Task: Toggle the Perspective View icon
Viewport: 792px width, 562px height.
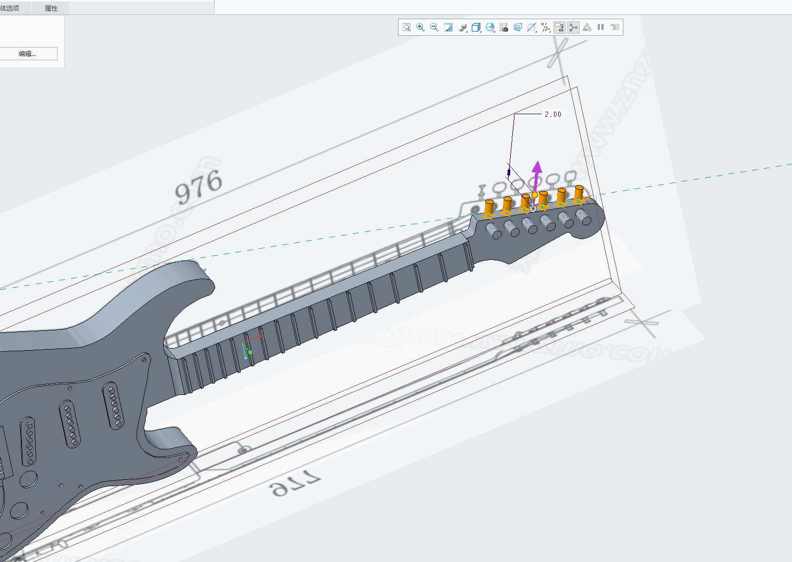Action: coord(518,27)
